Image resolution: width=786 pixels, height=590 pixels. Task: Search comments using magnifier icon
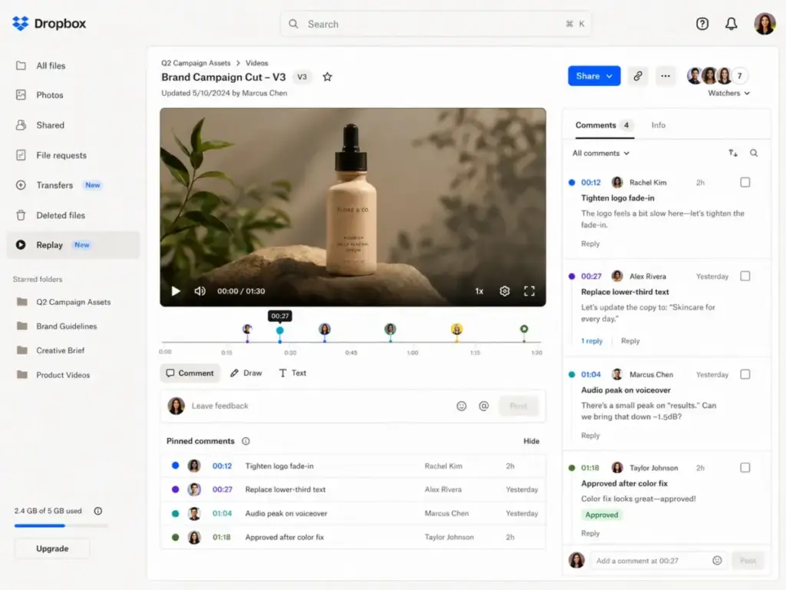point(754,153)
